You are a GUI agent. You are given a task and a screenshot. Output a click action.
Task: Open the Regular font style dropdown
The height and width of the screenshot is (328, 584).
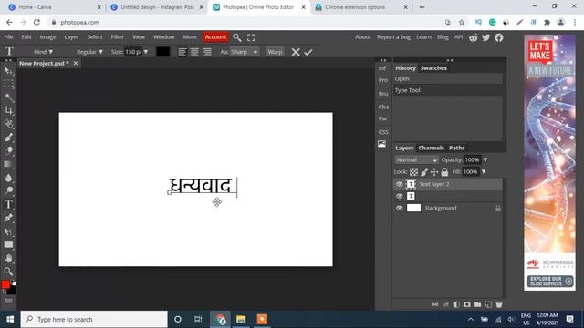click(x=89, y=52)
